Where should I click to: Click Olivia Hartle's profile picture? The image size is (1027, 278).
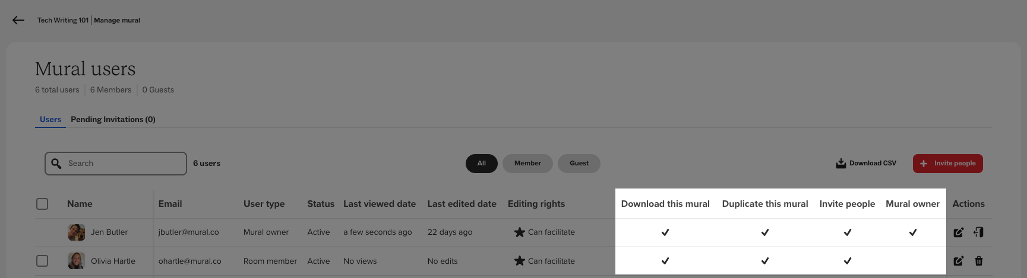click(77, 261)
